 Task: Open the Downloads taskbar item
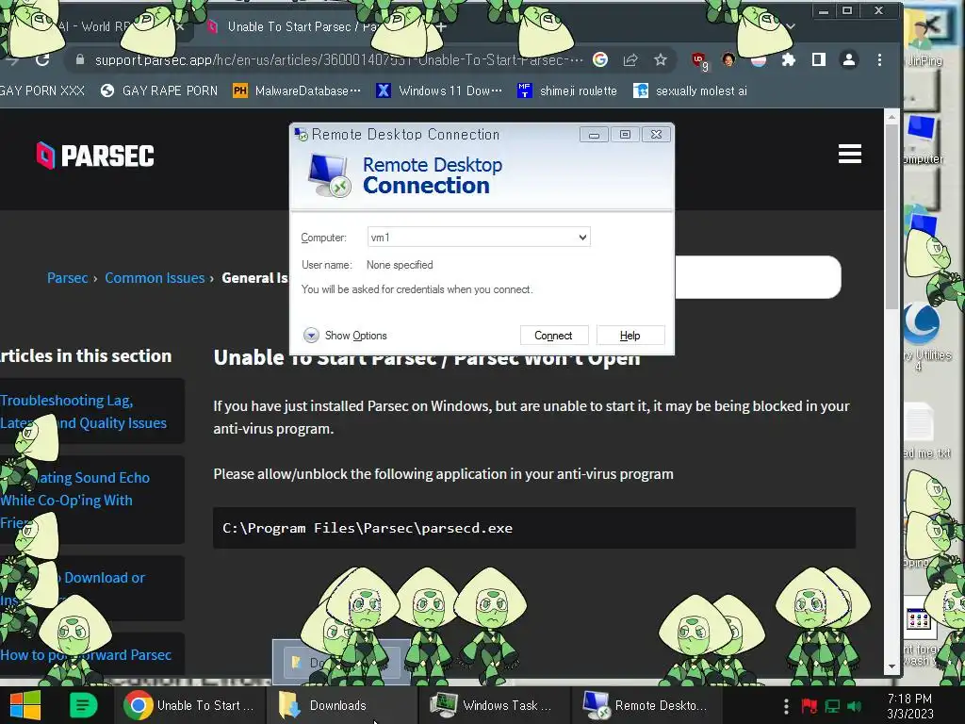[x=341, y=705]
